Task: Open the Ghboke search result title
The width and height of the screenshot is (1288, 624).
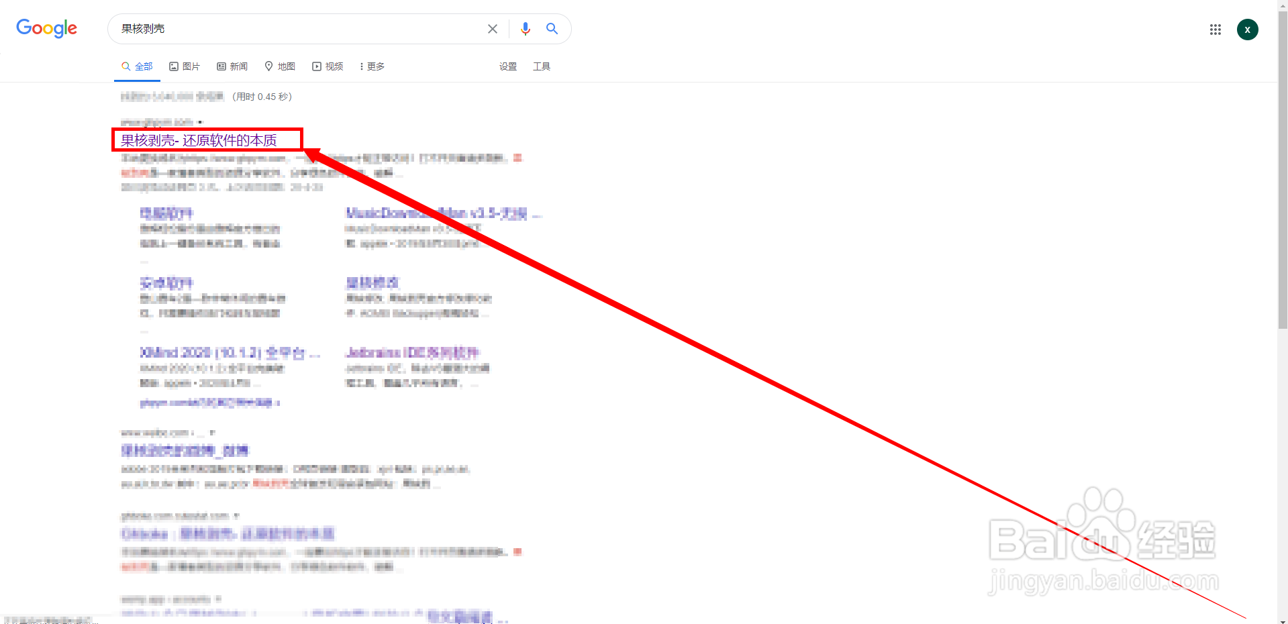Action: point(228,534)
